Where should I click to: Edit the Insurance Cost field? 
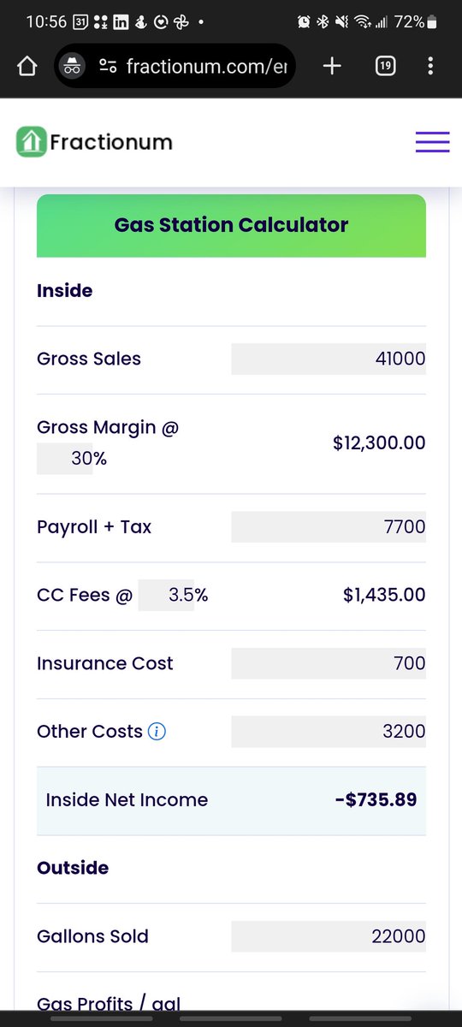tap(329, 663)
